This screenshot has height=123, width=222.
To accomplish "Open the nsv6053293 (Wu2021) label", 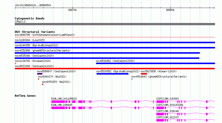I will pyautogui.click(x=56, y=82).
